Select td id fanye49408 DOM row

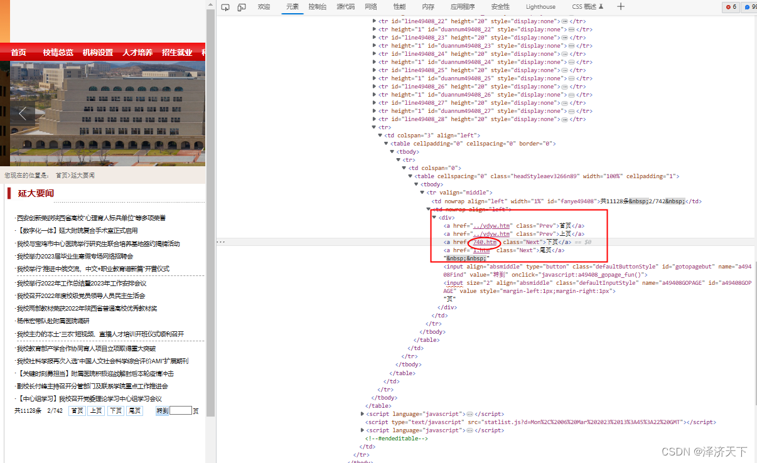tap(566, 201)
